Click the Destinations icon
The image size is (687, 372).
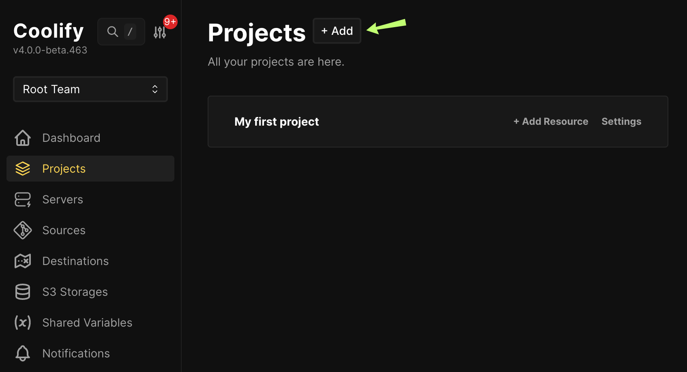click(x=23, y=261)
